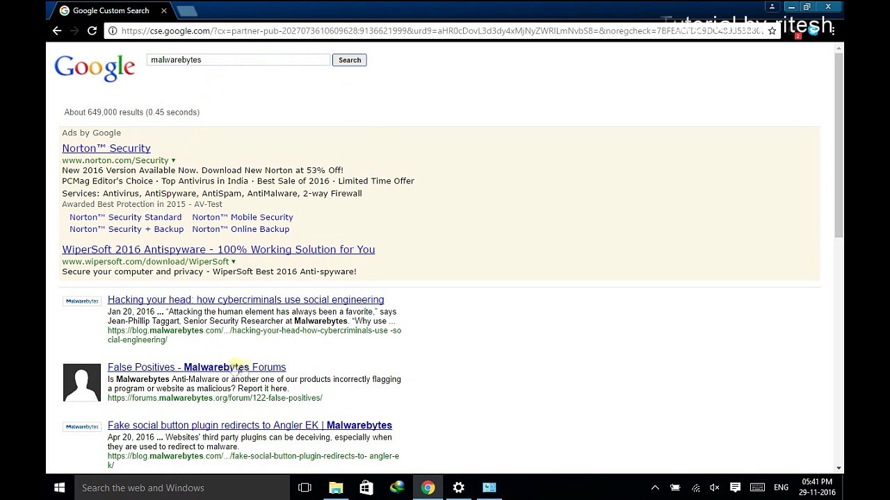Focus the malwarebytes search field

coord(238,60)
